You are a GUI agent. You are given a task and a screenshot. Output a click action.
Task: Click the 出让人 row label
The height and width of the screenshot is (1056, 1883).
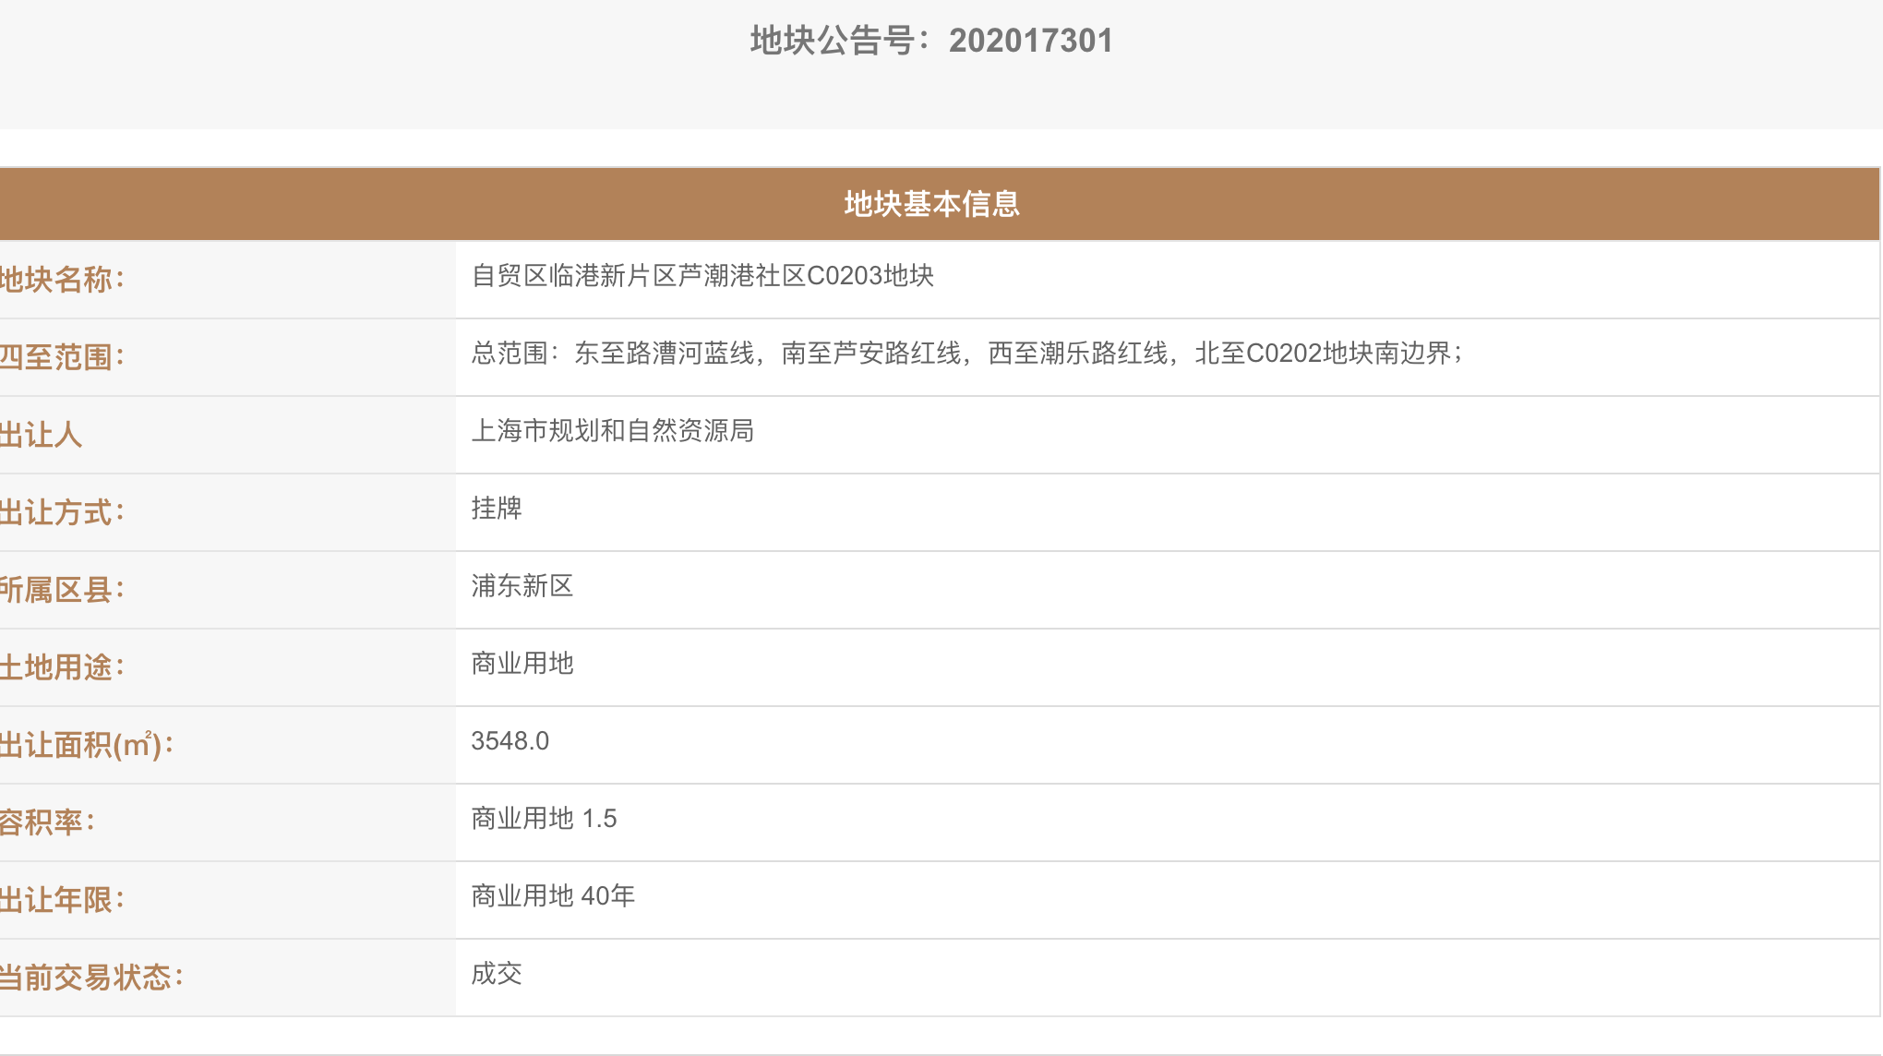click(x=42, y=435)
